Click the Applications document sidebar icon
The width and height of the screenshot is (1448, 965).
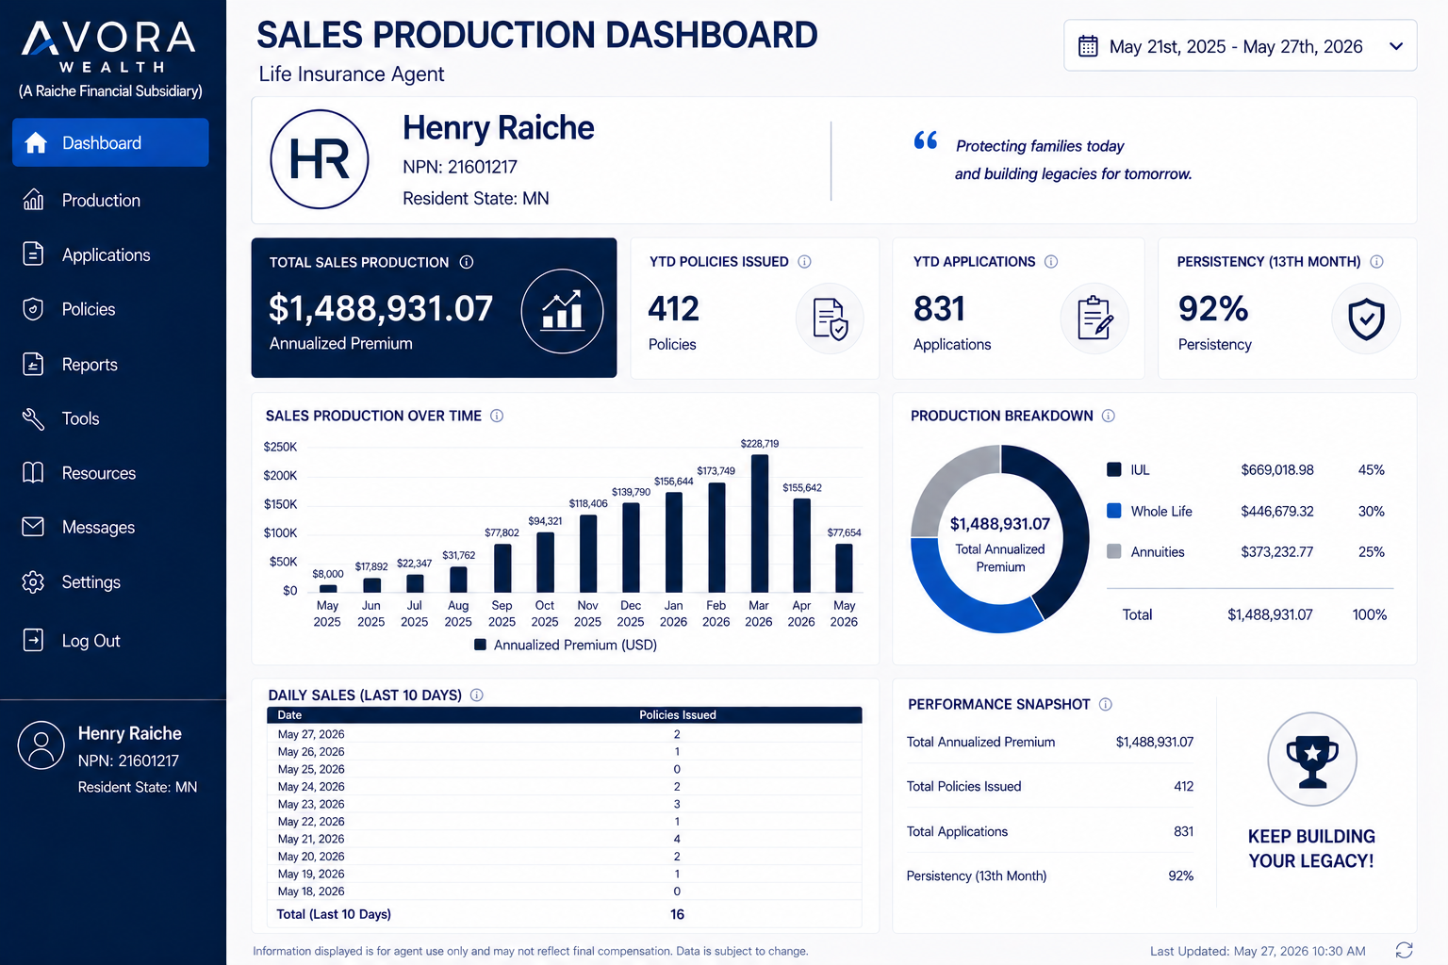33,254
